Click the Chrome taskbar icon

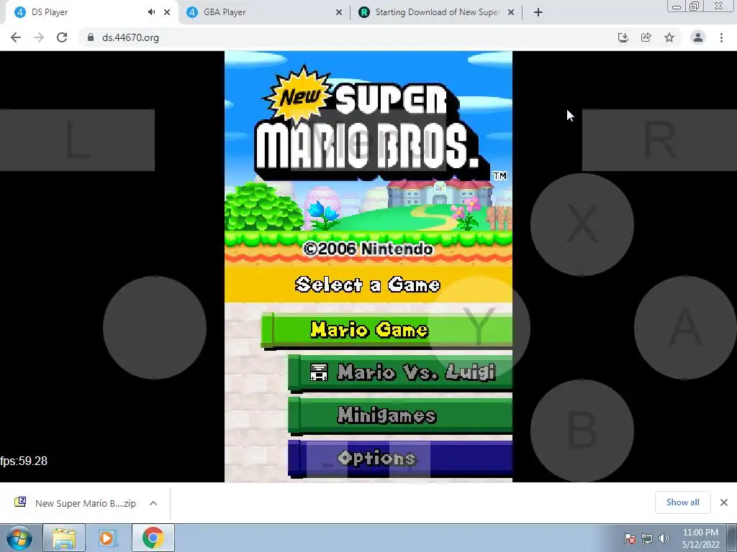[153, 538]
